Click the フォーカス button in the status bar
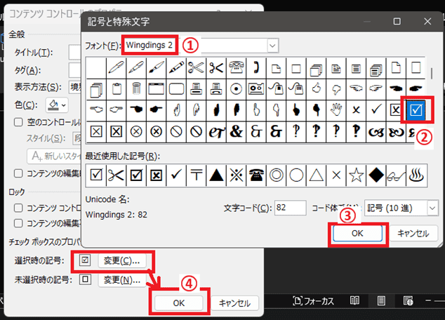445x320 pixels. (313, 301)
